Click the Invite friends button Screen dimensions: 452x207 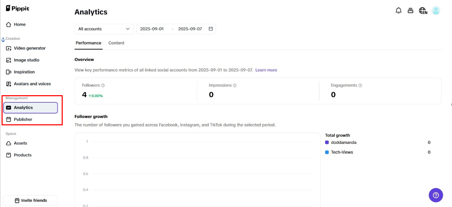tap(31, 200)
